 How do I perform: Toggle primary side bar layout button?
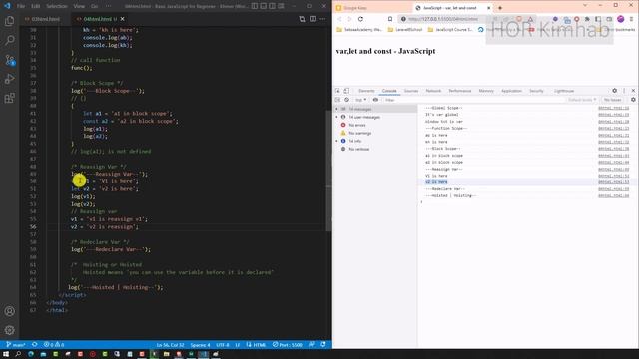[x=255, y=6]
